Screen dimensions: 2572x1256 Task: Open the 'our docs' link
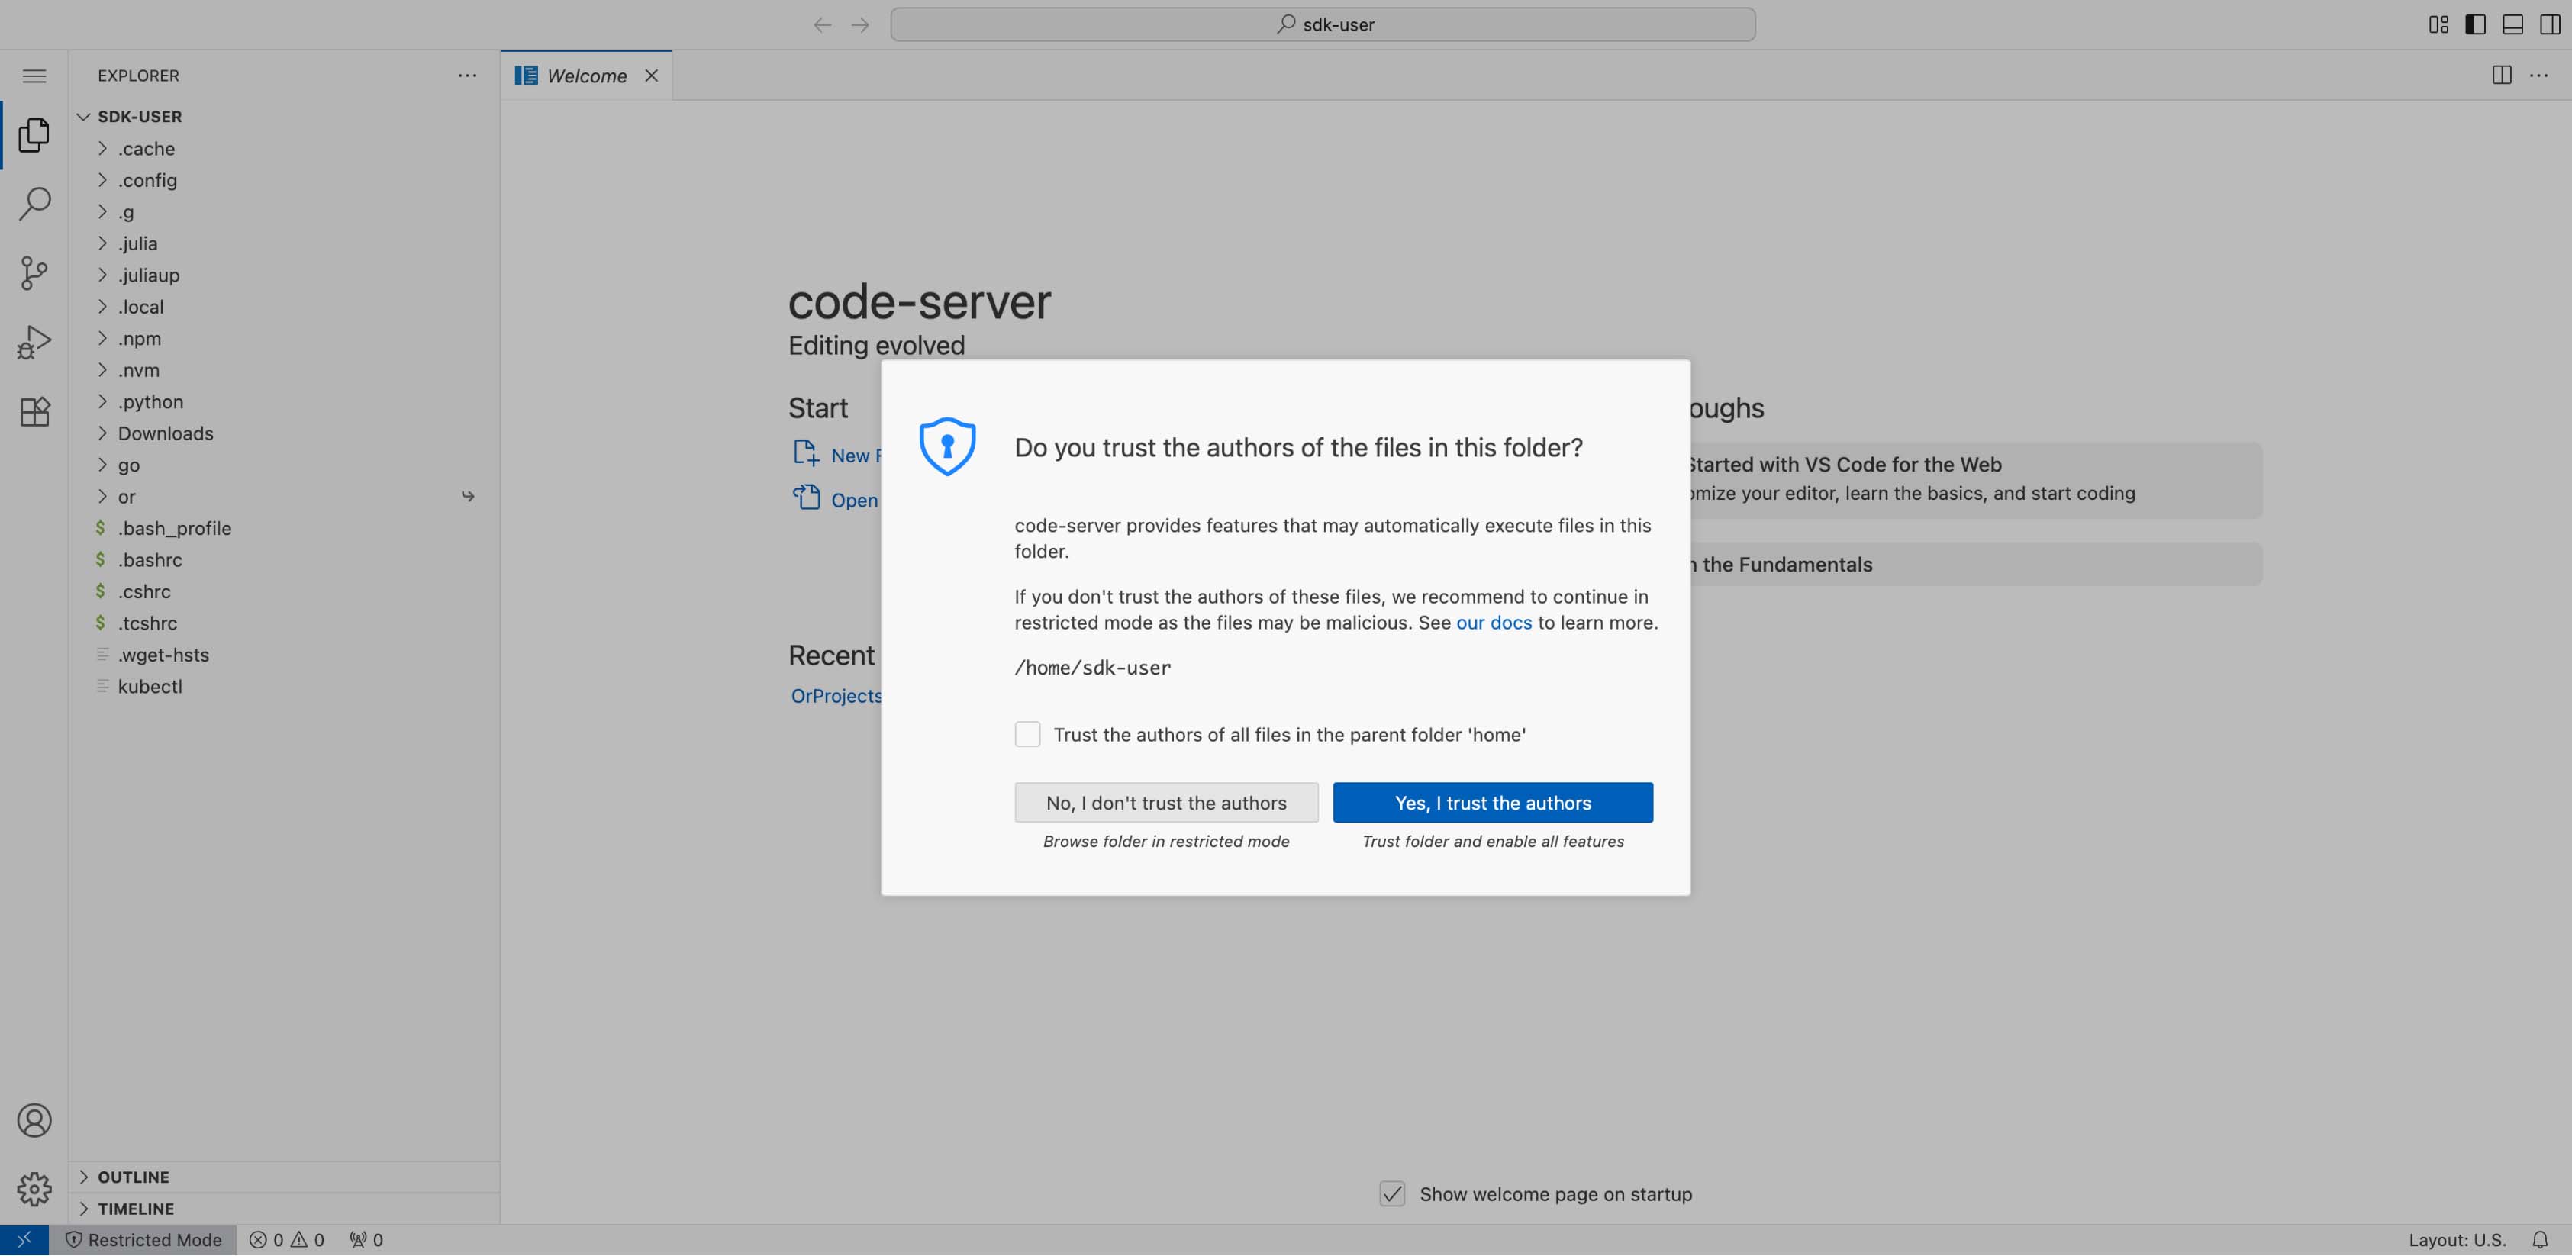click(1494, 623)
